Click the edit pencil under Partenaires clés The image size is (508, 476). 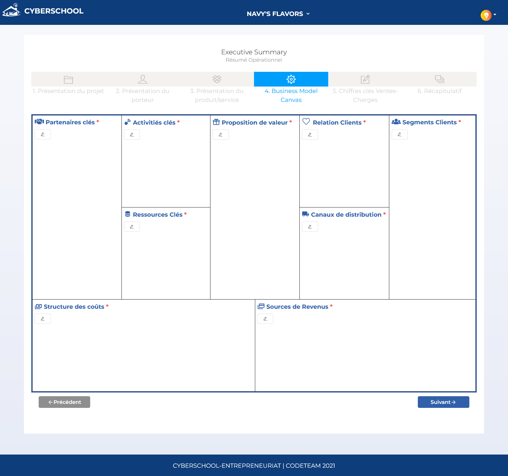coord(43,134)
